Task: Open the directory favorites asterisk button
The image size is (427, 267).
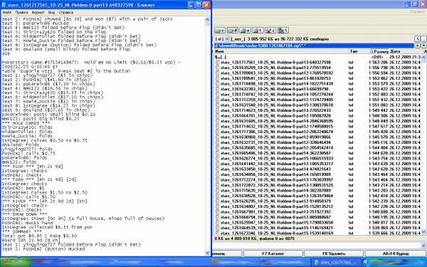Action: pos(418,46)
